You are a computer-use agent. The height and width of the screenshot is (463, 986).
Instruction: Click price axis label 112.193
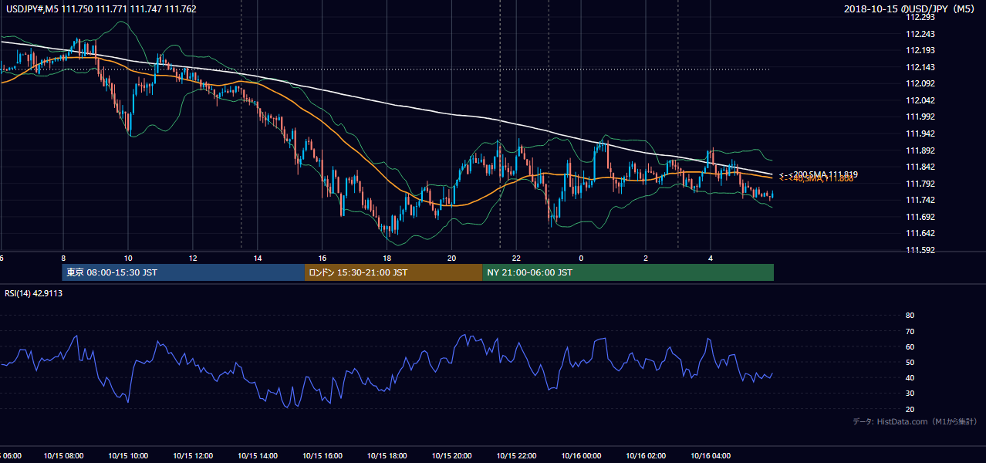(x=922, y=51)
